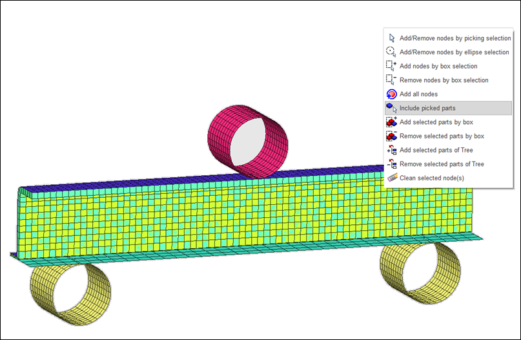Click the add parts of Tree icon
The height and width of the screenshot is (340, 521).
click(x=391, y=150)
